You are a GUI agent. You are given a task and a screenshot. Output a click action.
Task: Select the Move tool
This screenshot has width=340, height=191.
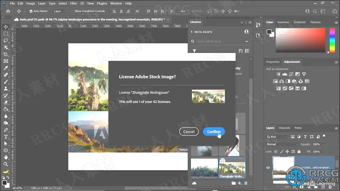coord(6,27)
